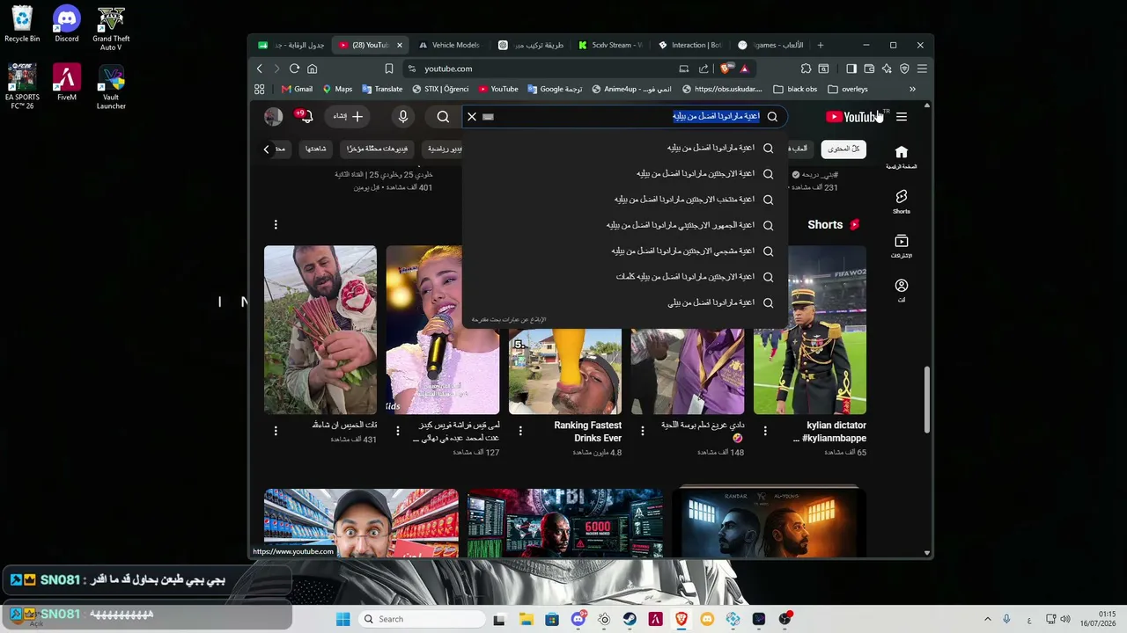
Task: Open Shorts in the YouTube sidebar
Action: (901, 201)
